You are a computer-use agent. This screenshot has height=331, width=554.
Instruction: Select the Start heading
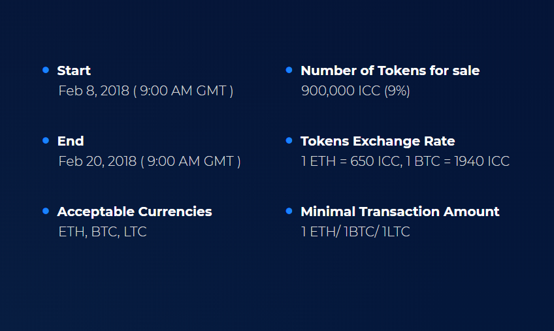74,71
